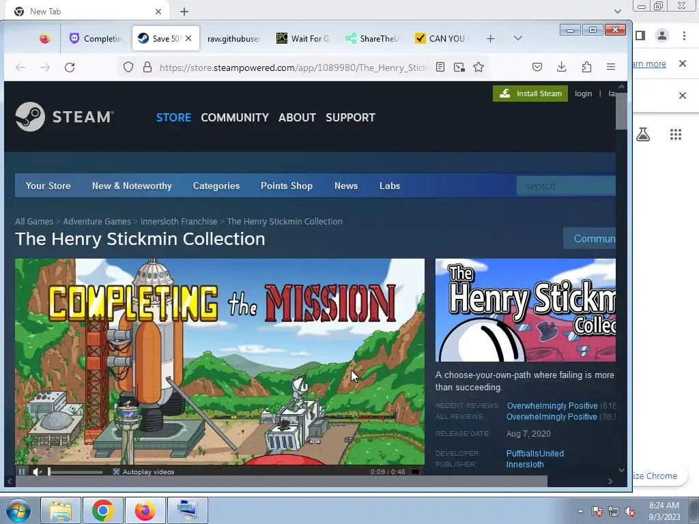Open Google apps grid in Chrome
The width and height of the screenshot is (699, 524).
coord(676,134)
